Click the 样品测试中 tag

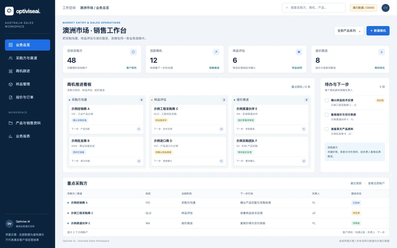click(161, 120)
